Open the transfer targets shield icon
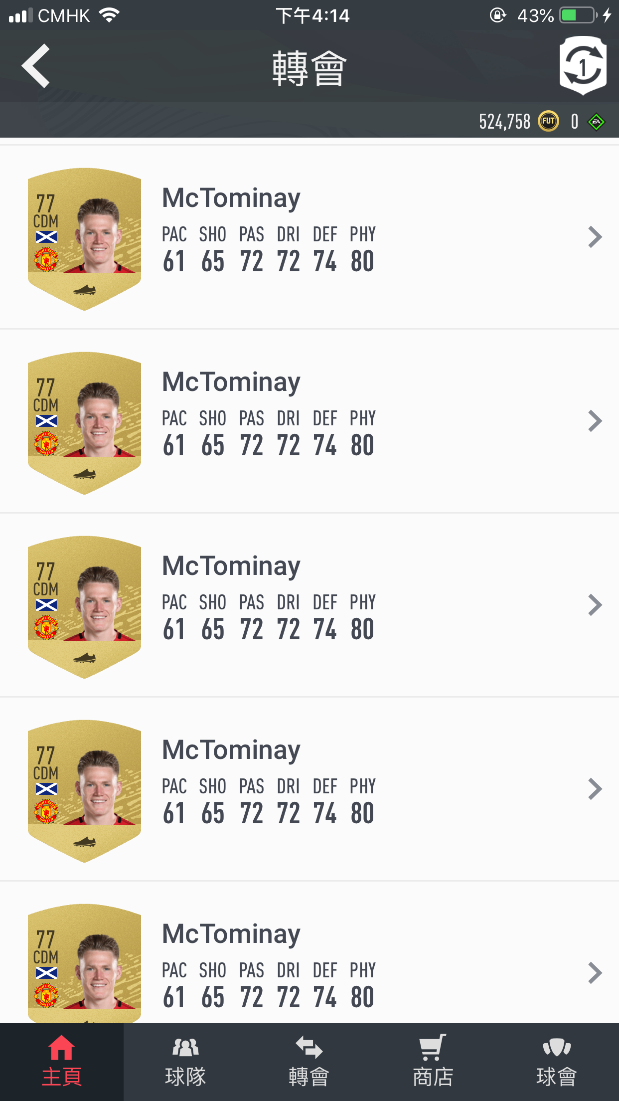 (x=583, y=65)
